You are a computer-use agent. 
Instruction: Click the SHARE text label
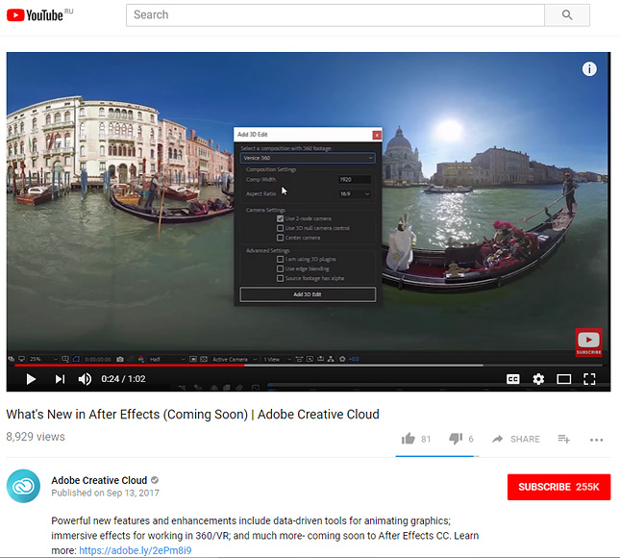click(x=525, y=439)
